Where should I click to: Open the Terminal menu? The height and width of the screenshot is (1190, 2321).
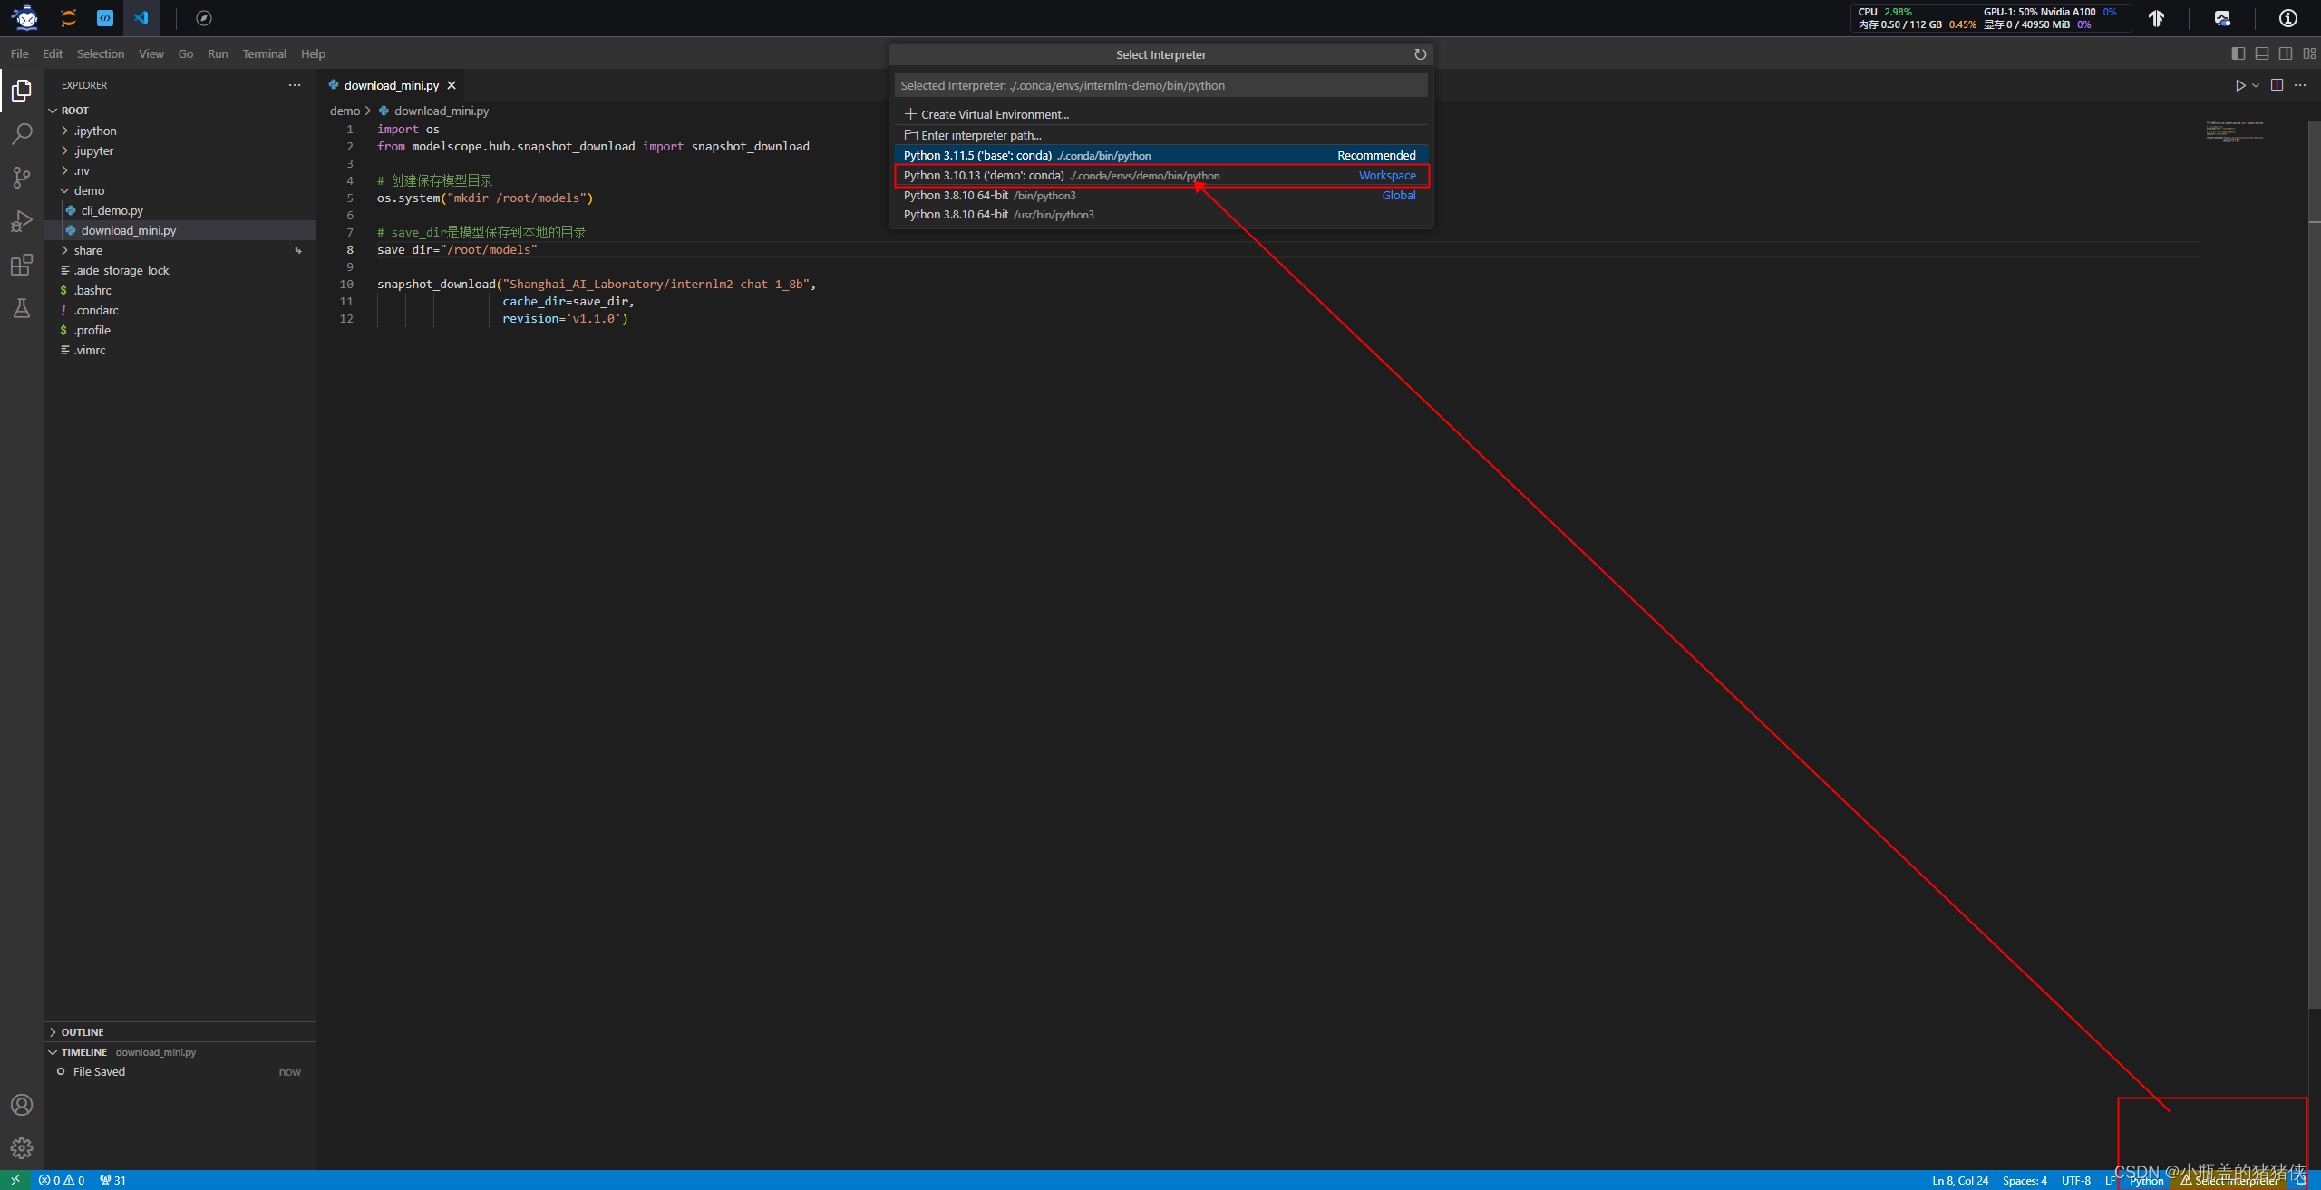[x=264, y=53]
